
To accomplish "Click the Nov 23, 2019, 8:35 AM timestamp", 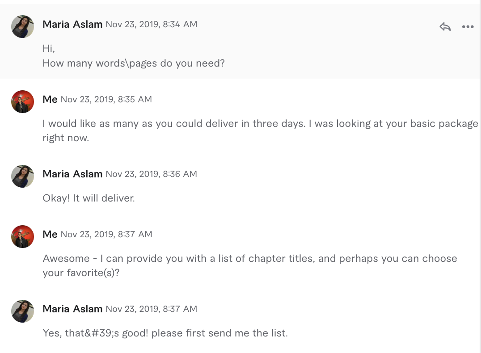I will (106, 100).
